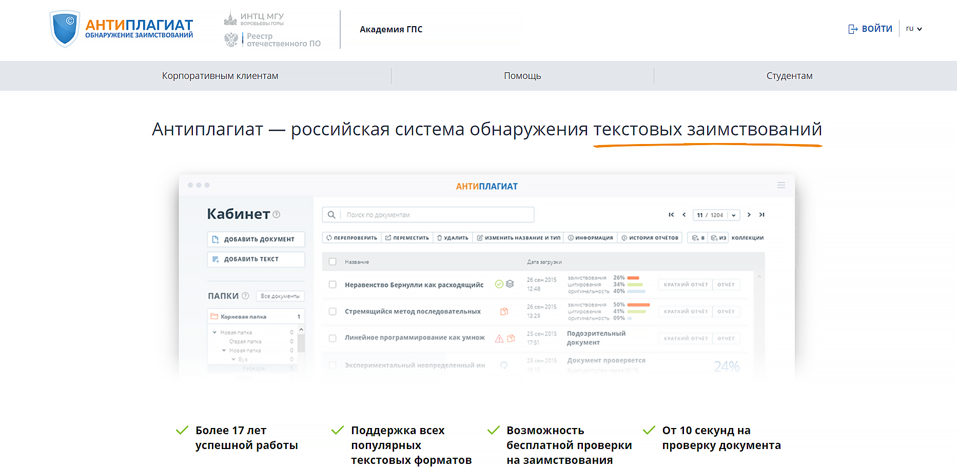
Task: Go to first page of documents
Action: point(671,215)
